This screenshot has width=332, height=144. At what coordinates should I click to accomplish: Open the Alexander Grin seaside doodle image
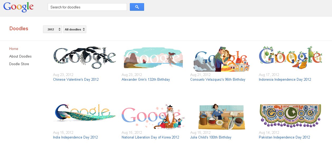coord(153,58)
